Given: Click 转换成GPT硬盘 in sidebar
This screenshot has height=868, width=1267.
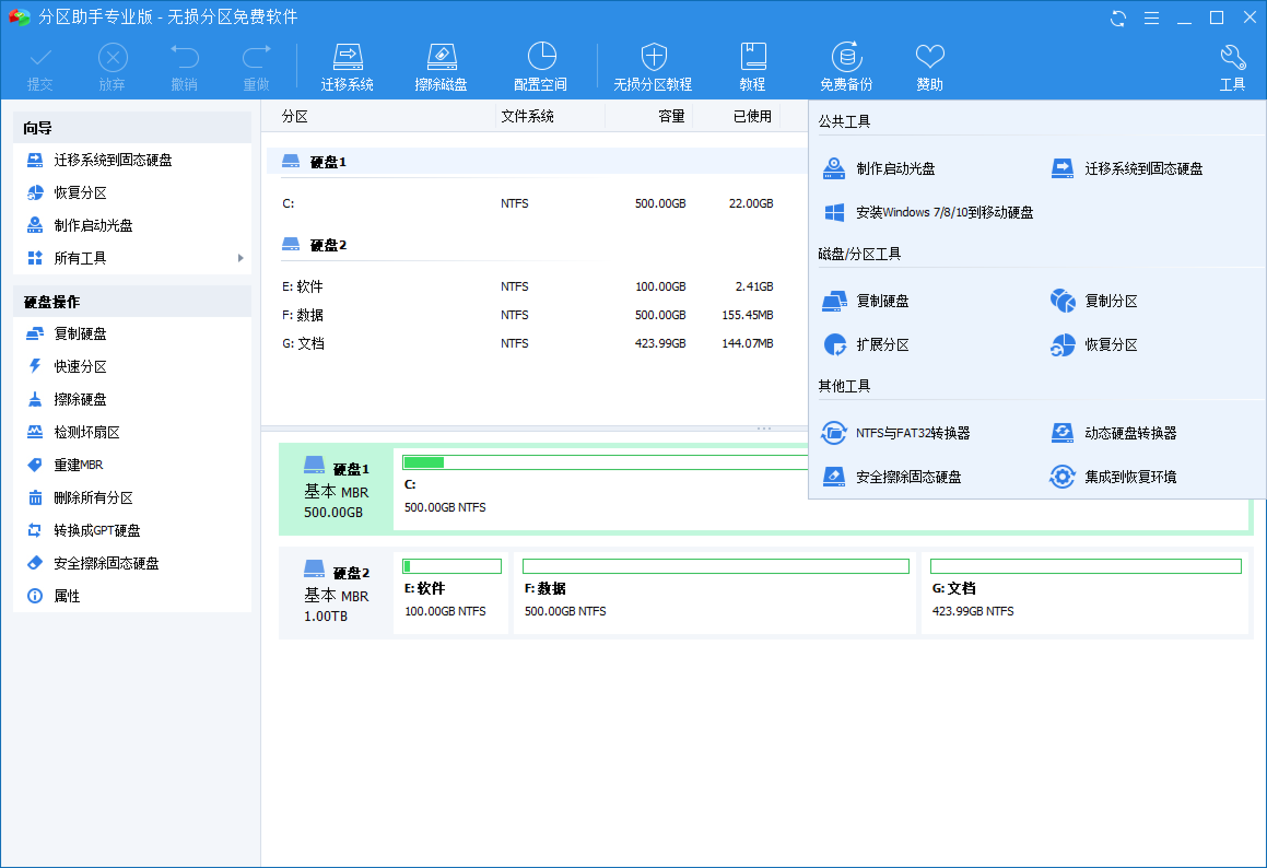Looking at the screenshot, I should tap(132, 530).
